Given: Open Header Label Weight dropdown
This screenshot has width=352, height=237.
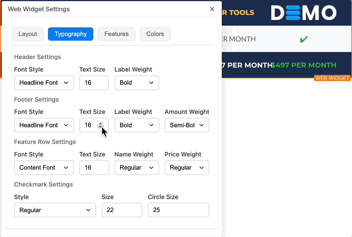Looking at the screenshot, I should pos(137,83).
